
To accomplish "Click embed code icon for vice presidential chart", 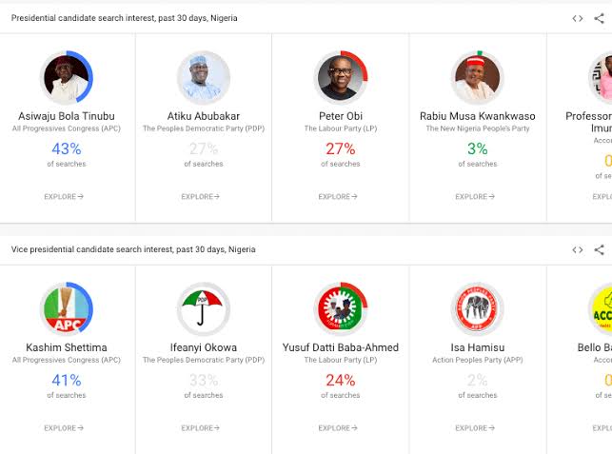I will click(x=578, y=250).
